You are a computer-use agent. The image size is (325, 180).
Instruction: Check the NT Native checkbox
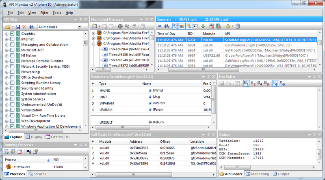coord(12,55)
